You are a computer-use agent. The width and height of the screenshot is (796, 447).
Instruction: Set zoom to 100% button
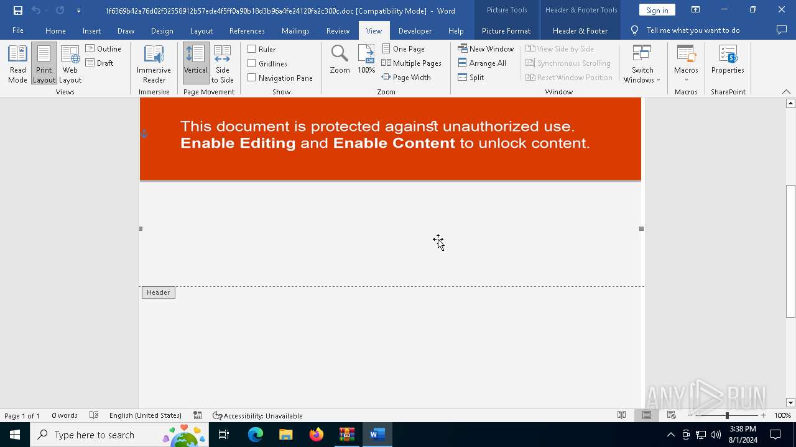point(366,60)
